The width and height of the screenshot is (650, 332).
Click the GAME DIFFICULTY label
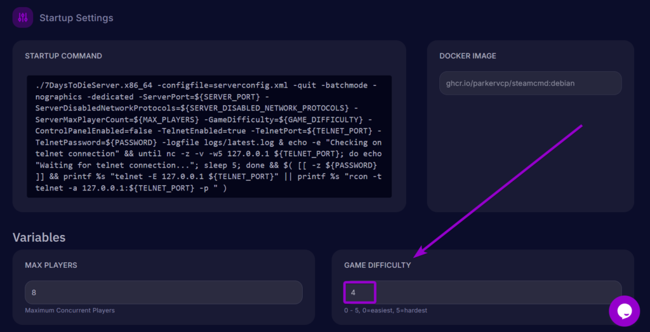pyautogui.click(x=378, y=265)
